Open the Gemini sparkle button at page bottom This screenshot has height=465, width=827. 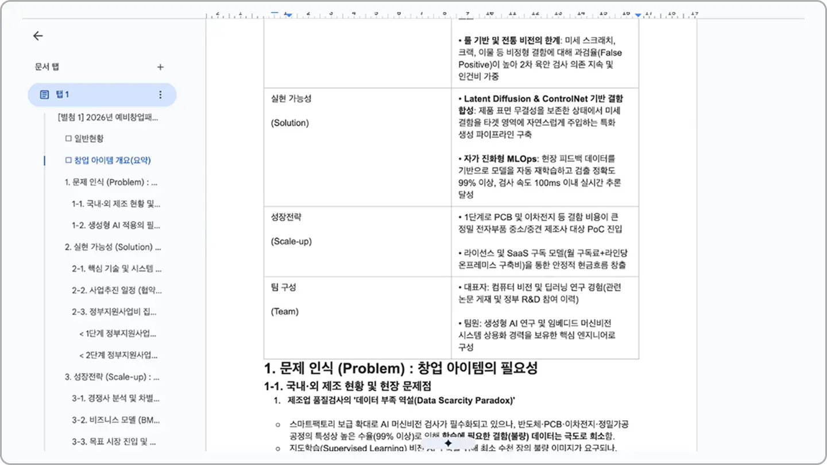coord(449,443)
